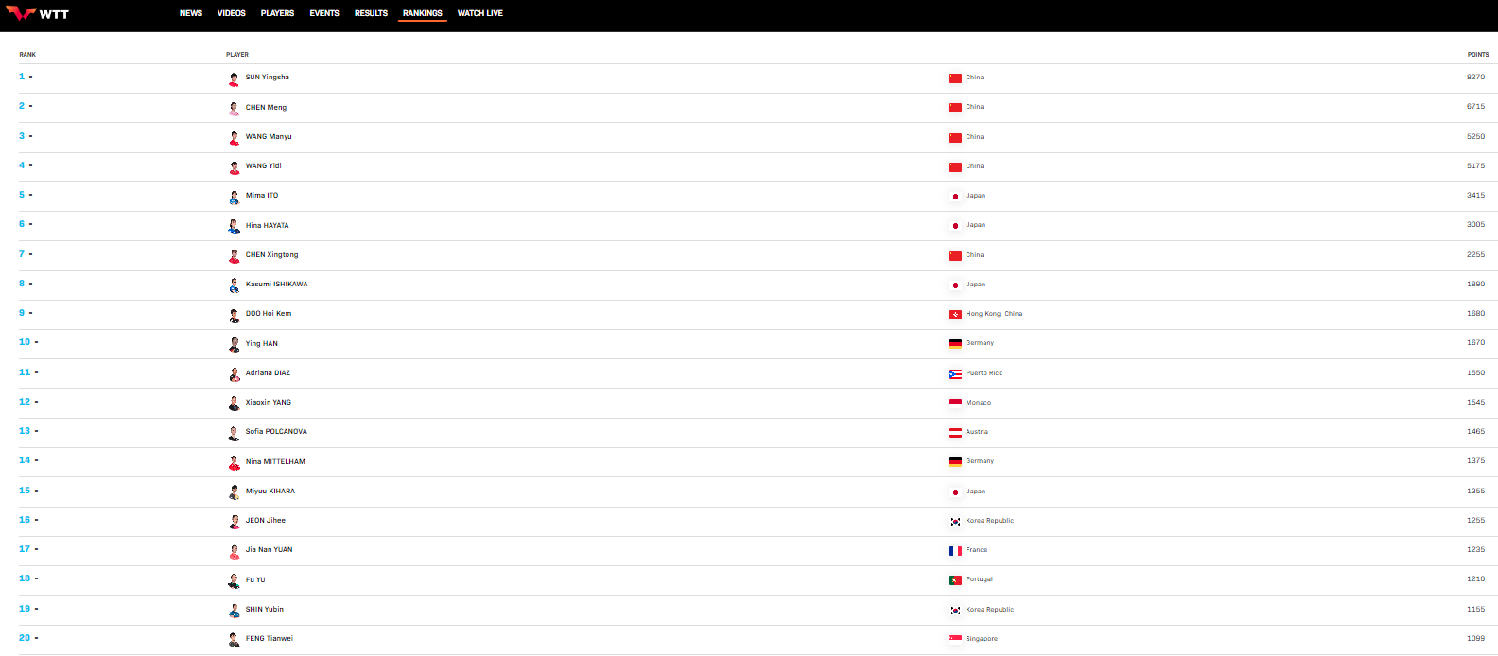
Task: Open the PLAYERS page
Action: coord(277,13)
